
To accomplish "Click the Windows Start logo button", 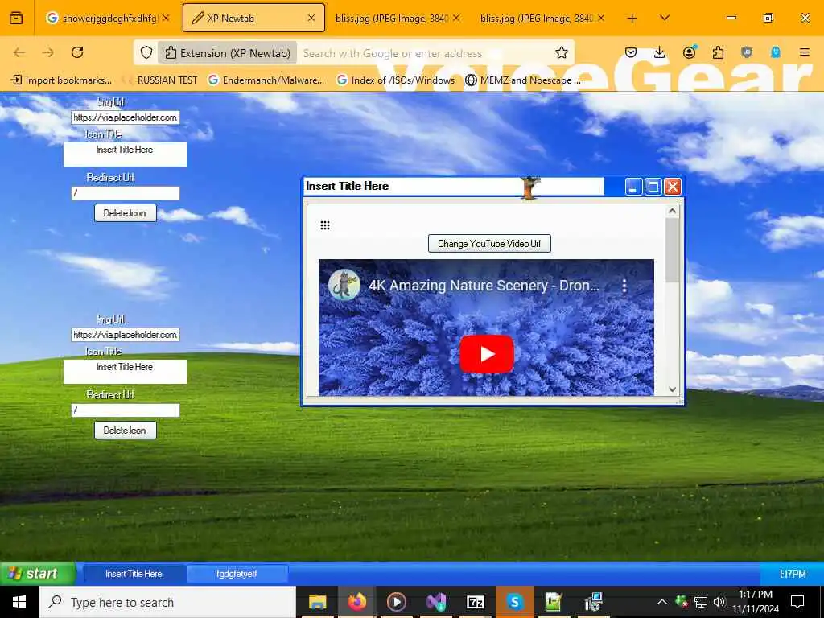I will tap(19, 602).
